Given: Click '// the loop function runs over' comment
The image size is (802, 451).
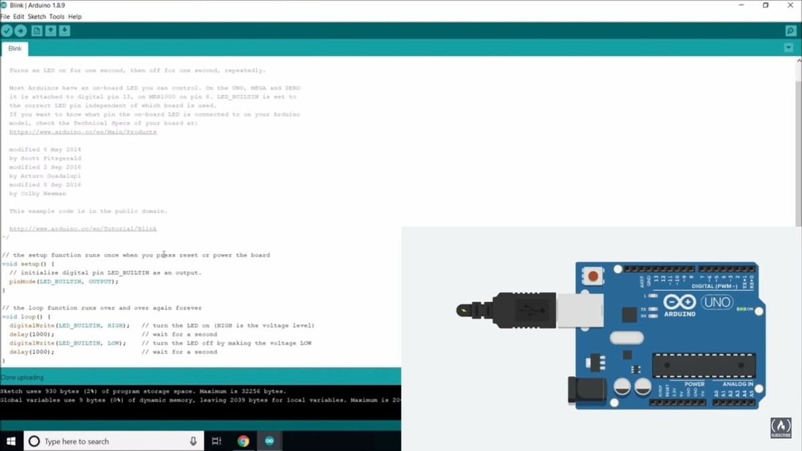Looking at the screenshot, I should (x=102, y=308).
